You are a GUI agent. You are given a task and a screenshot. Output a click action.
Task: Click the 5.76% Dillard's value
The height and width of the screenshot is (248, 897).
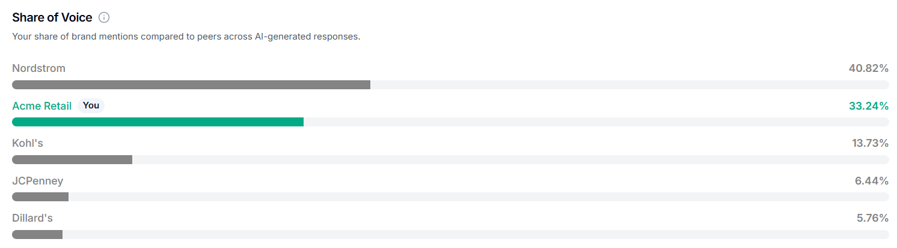872,218
